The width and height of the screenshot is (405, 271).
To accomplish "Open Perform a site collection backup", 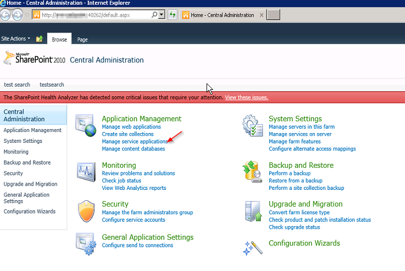I will tap(306, 188).
